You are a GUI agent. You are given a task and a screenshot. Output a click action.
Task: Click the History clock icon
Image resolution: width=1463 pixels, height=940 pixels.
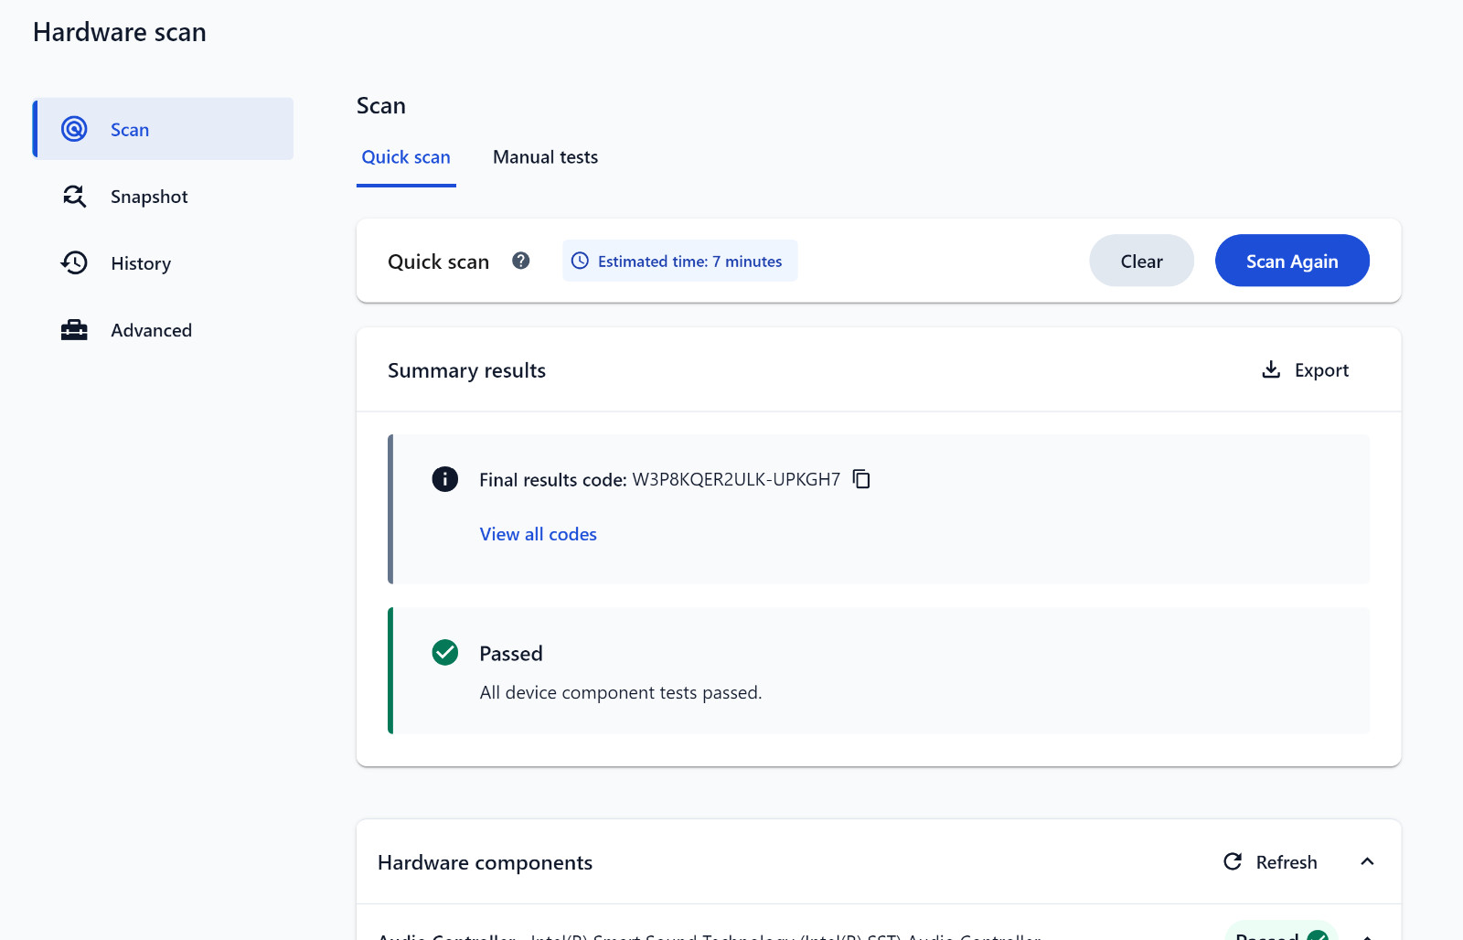(74, 262)
